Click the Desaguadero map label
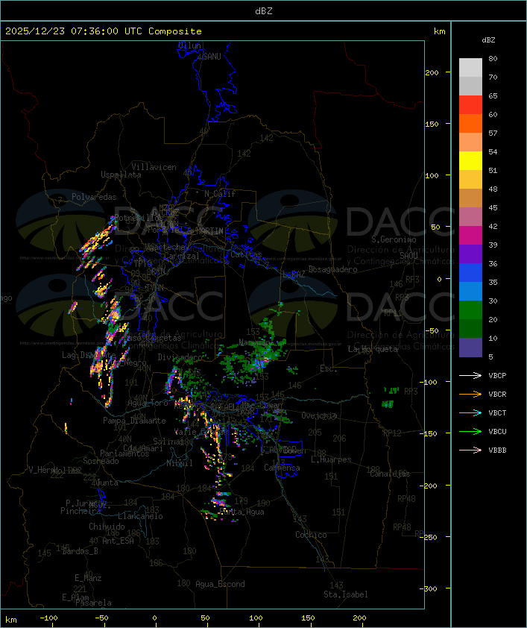This screenshot has width=527, height=628. (333, 269)
